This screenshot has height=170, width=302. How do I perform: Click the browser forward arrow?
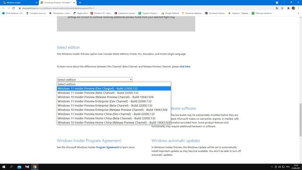[x=8, y=8]
